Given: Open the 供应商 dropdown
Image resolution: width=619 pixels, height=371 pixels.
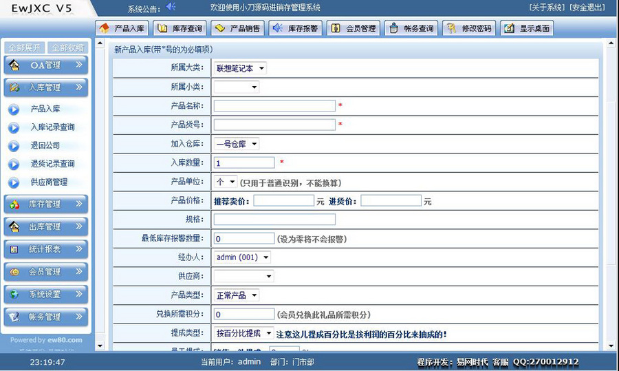Looking at the screenshot, I should point(243,276).
